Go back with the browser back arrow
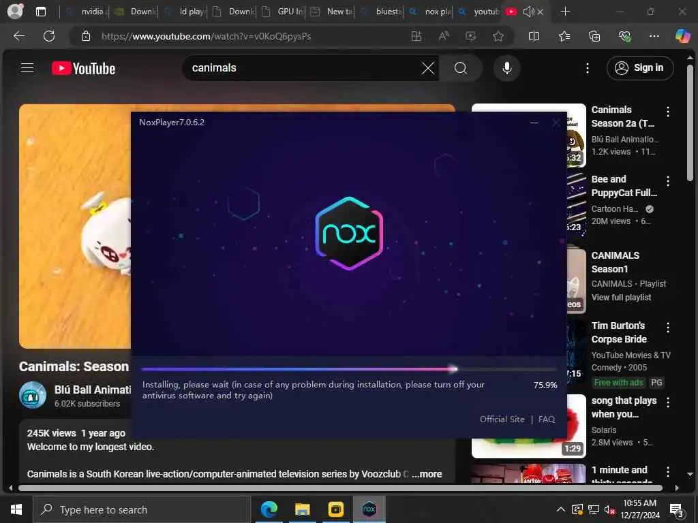The height and width of the screenshot is (523, 698). [19, 36]
